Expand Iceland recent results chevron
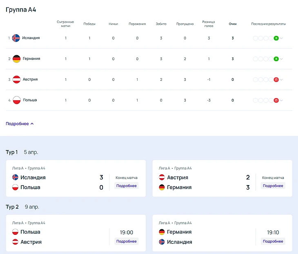 point(282,38)
